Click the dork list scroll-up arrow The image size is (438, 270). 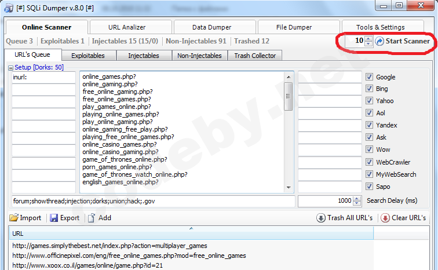point(289,77)
